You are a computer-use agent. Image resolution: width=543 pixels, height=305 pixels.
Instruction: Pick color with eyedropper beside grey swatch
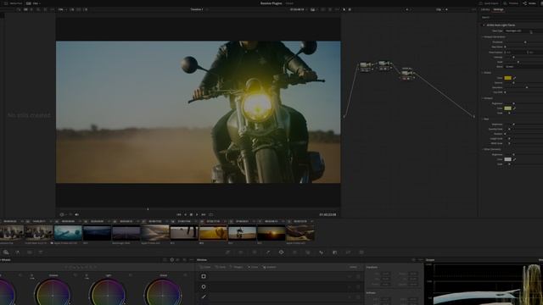(515, 159)
